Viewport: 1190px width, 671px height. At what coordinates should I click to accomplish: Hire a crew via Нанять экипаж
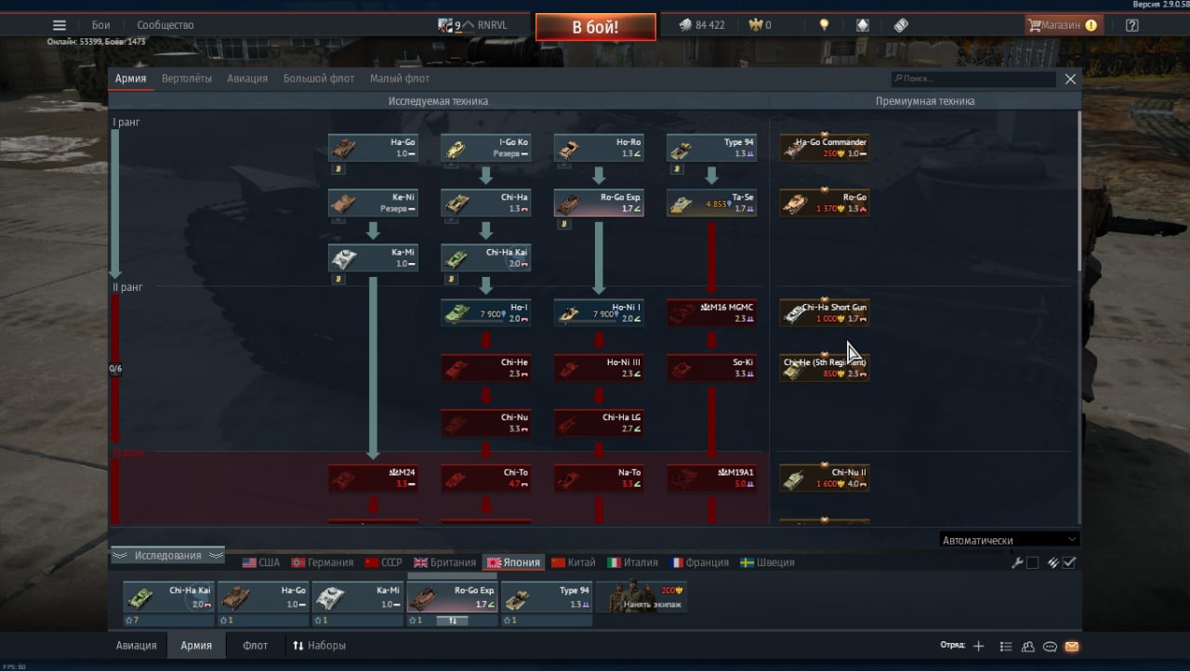click(641, 597)
